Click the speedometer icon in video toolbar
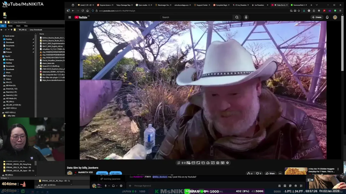 208,163
